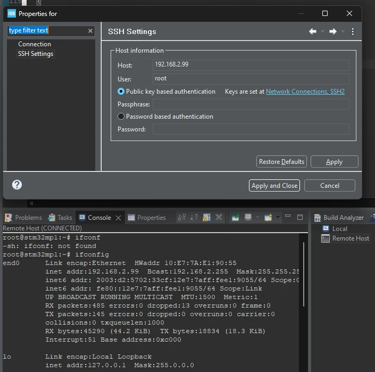Click the Display Selected Console icon
This screenshot has width=375, height=372.
click(248, 217)
